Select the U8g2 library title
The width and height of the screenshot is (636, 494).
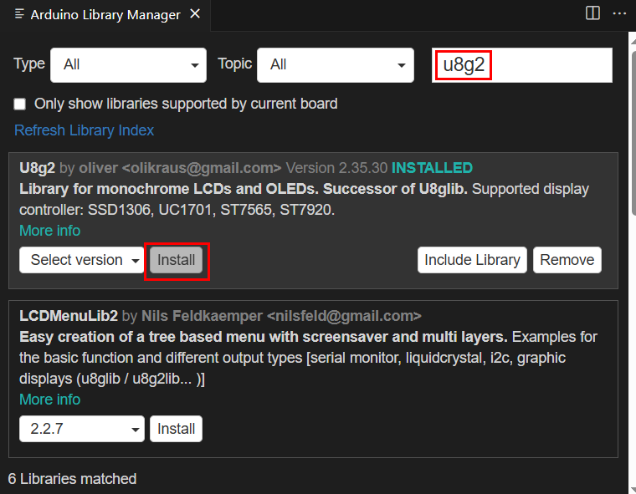pyautogui.click(x=37, y=168)
